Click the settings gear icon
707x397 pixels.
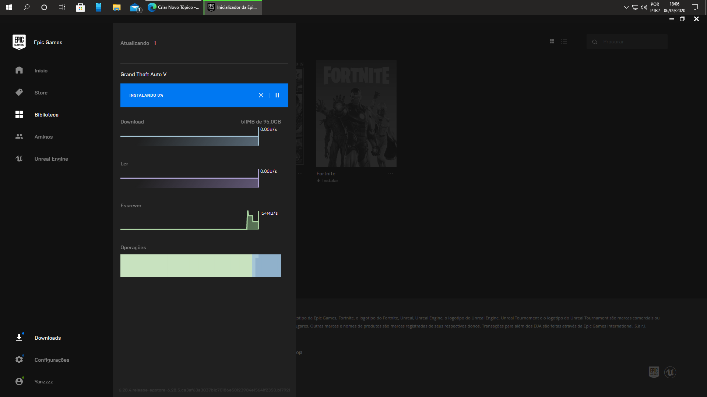[x=19, y=360]
